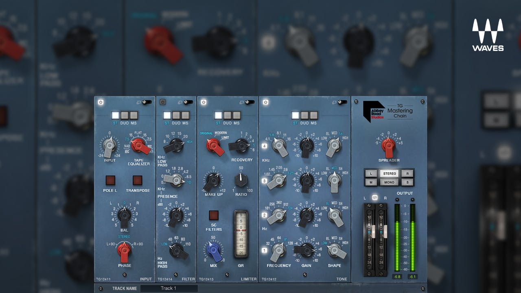Toggle Tone band 3 button
Viewport: 521px width, 293px height.
(x=265, y=181)
